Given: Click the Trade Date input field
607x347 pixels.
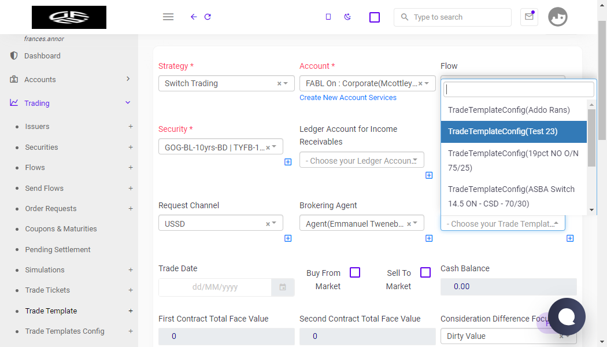Looking at the screenshot, I should 215,287.
